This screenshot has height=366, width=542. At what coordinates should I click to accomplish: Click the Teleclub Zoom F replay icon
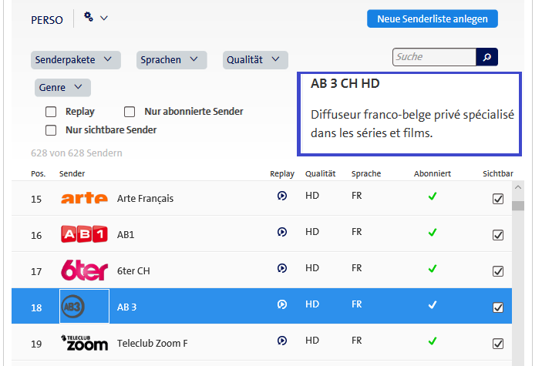click(x=282, y=341)
